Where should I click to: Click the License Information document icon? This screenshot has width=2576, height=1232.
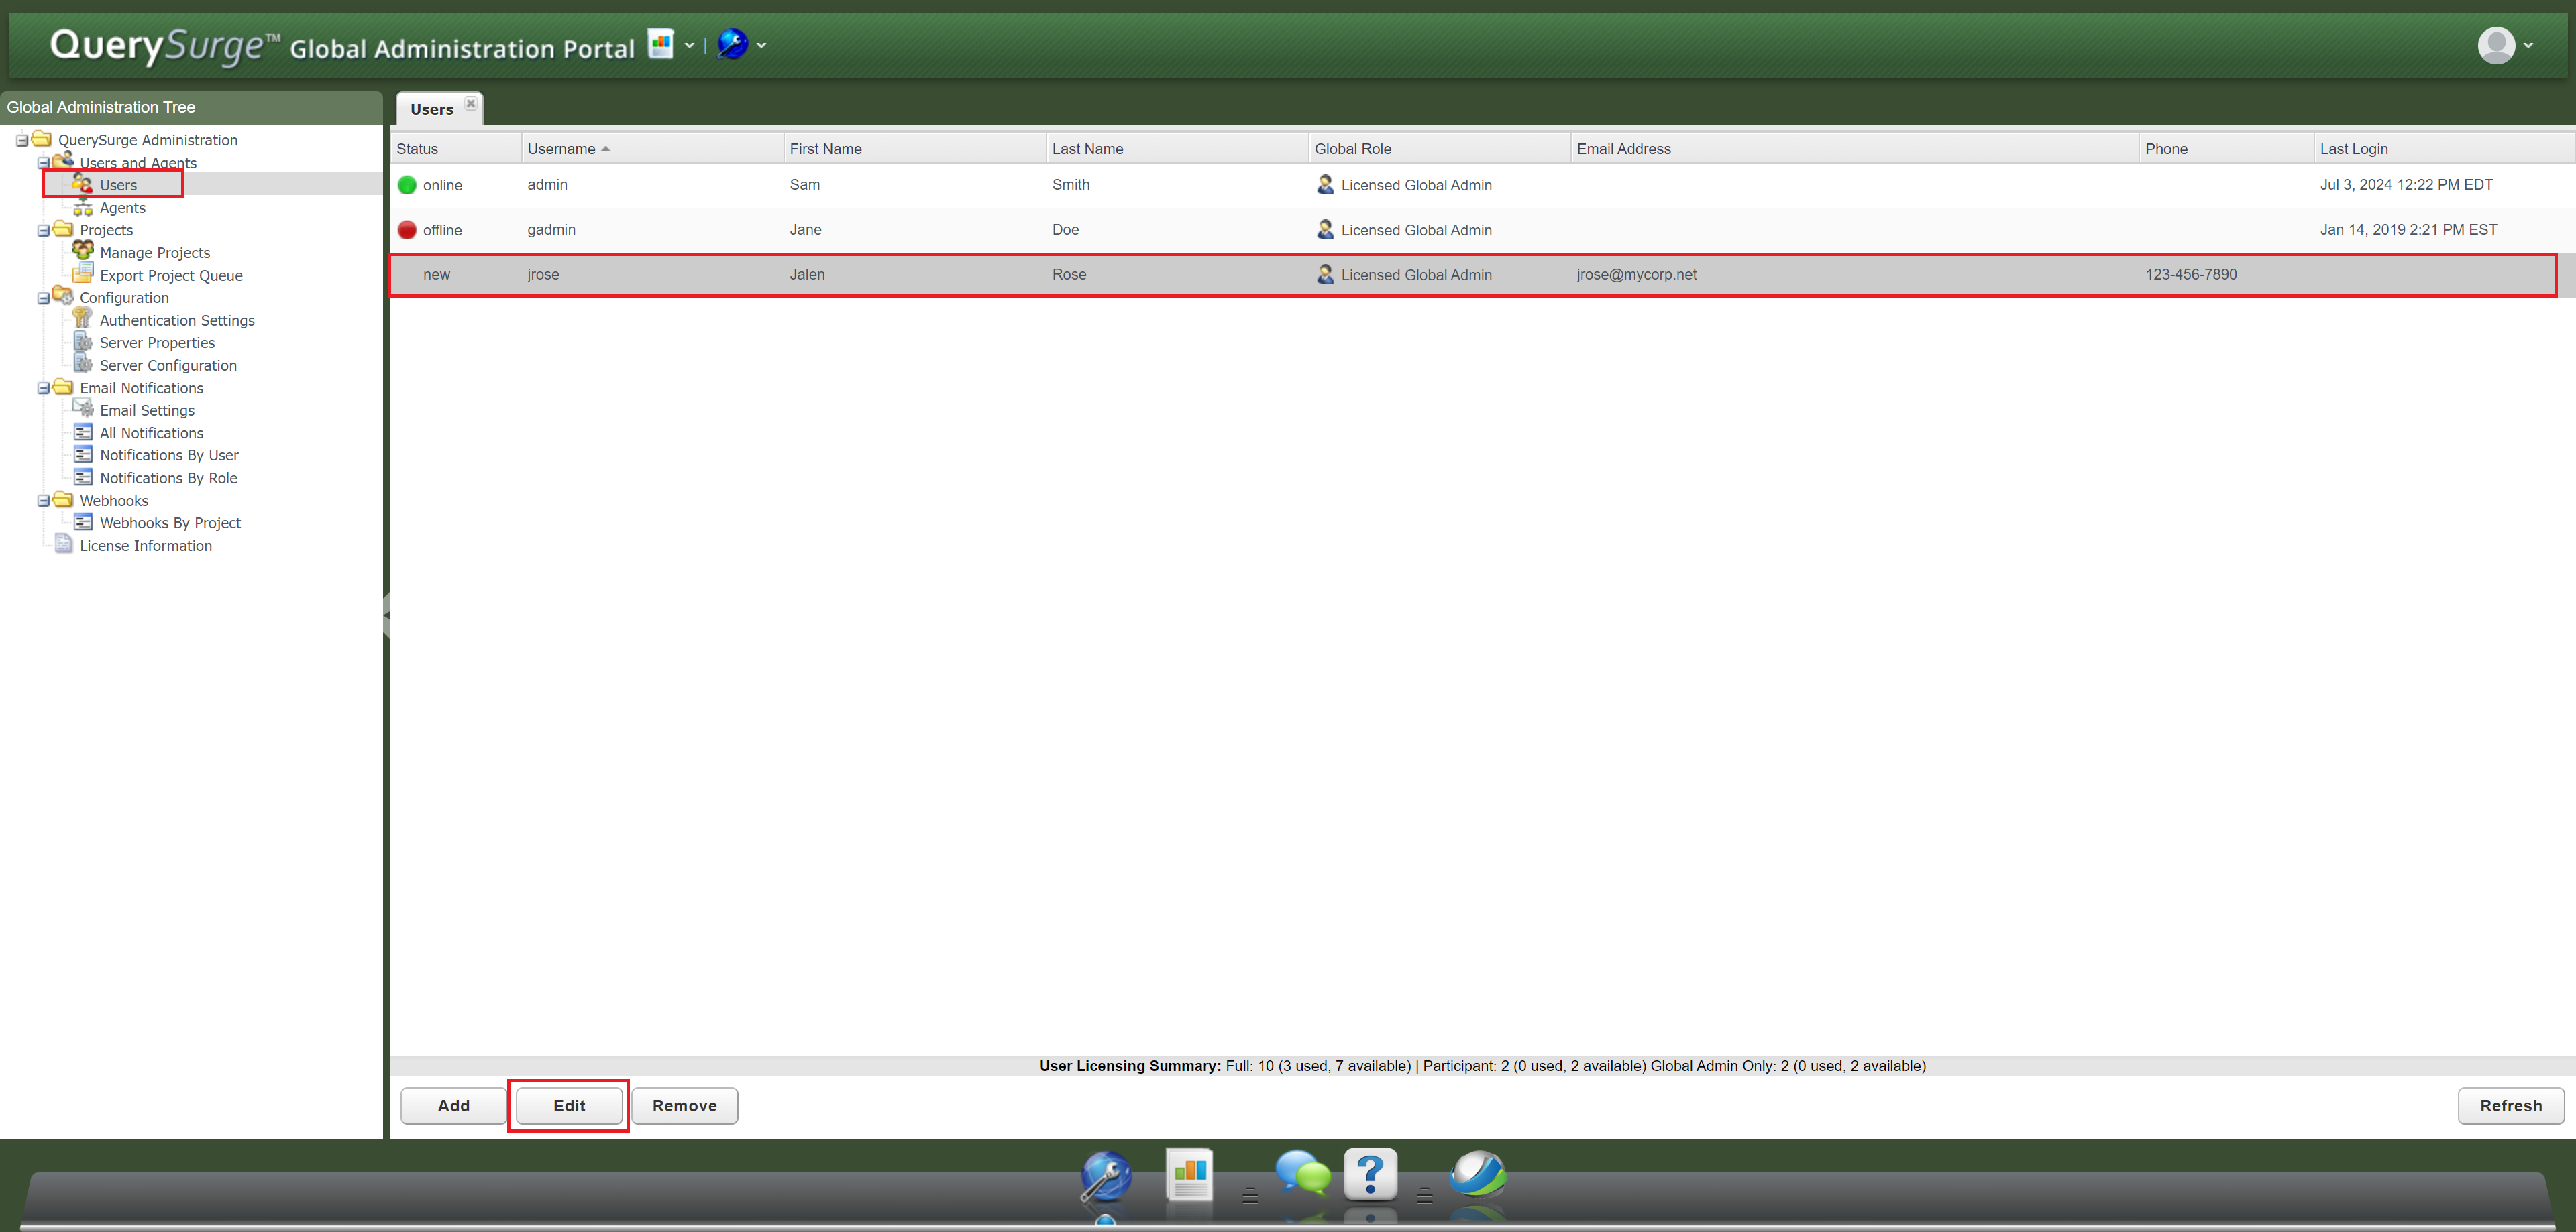[63, 544]
